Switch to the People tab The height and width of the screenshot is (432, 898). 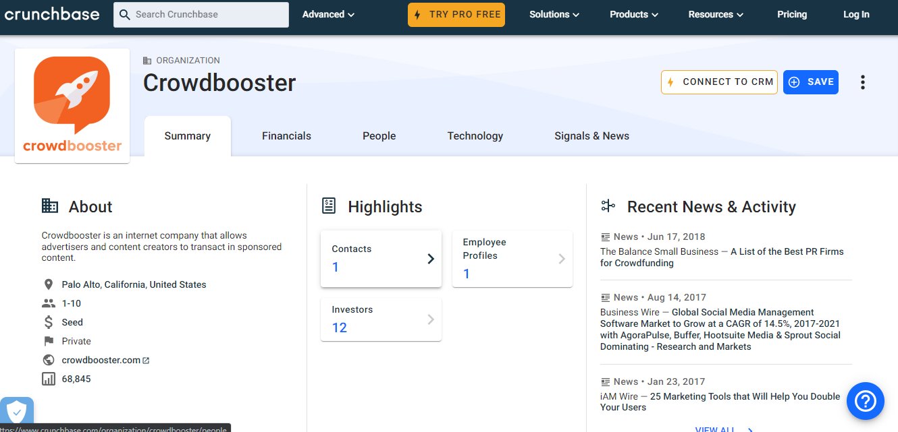coord(379,136)
